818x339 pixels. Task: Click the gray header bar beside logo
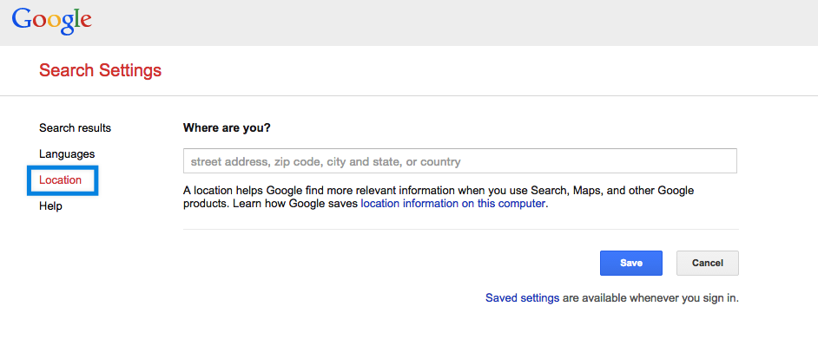454,23
